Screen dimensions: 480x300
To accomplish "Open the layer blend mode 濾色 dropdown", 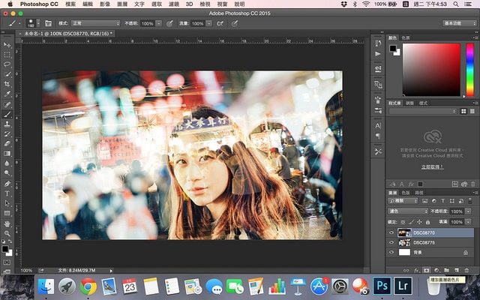I will click(x=406, y=211).
